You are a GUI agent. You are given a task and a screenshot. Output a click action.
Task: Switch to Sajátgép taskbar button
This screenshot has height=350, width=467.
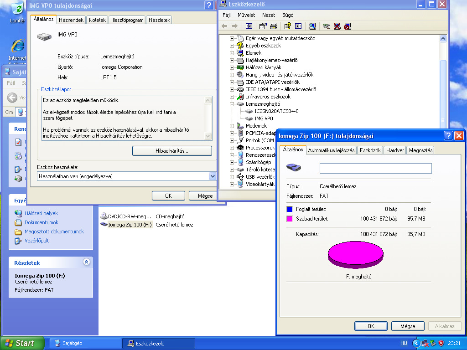(85, 343)
